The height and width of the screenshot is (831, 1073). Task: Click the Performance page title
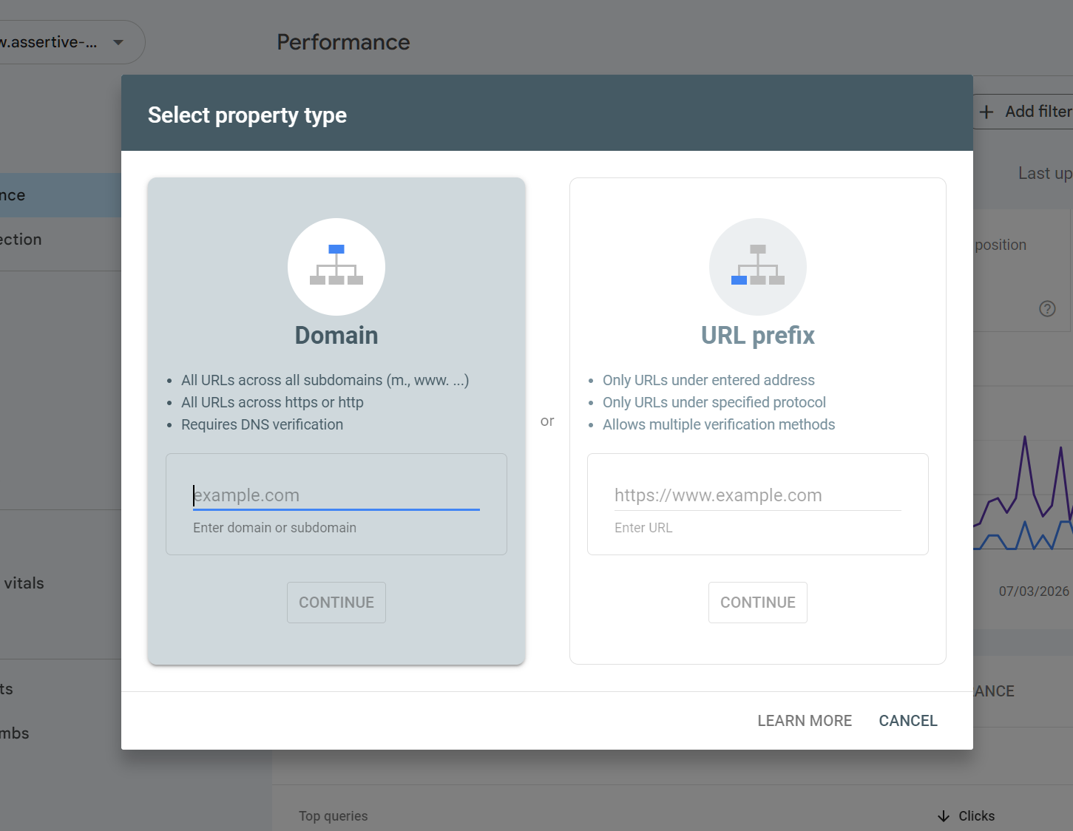343,42
